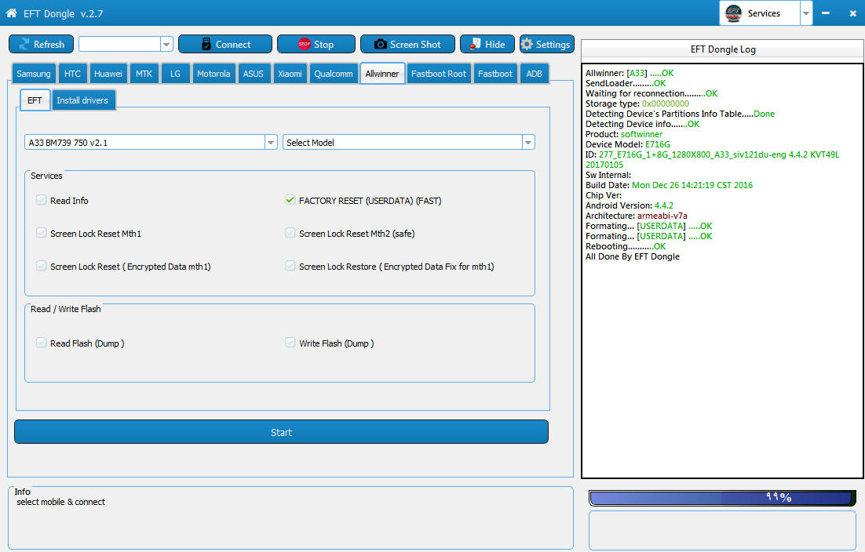Uncheck FACTORY RESET (USERDATA) (FAST)
Image resolution: width=865 pixels, height=552 pixels.
[x=290, y=200]
